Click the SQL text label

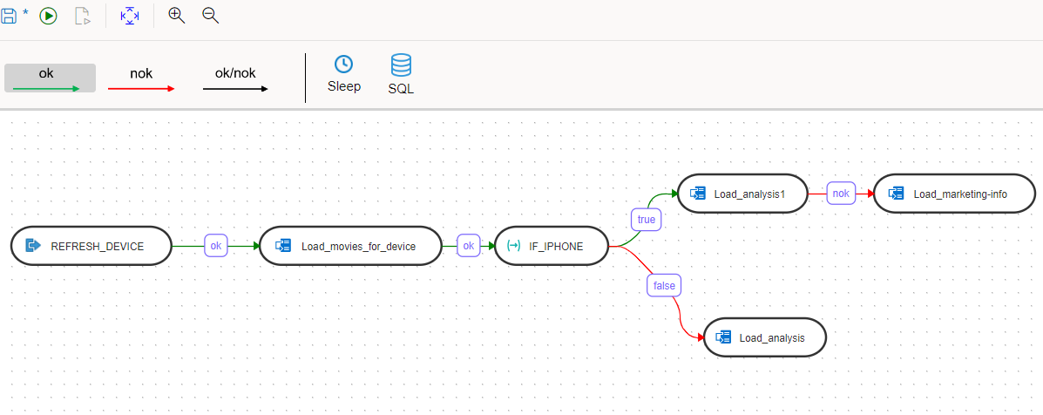pyautogui.click(x=401, y=88)
